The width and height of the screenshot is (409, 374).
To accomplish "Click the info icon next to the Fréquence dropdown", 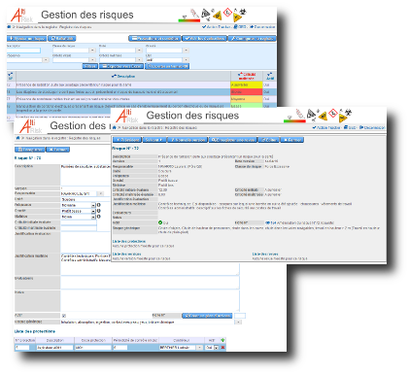I will pyautogui.click(x=99, y=205).
